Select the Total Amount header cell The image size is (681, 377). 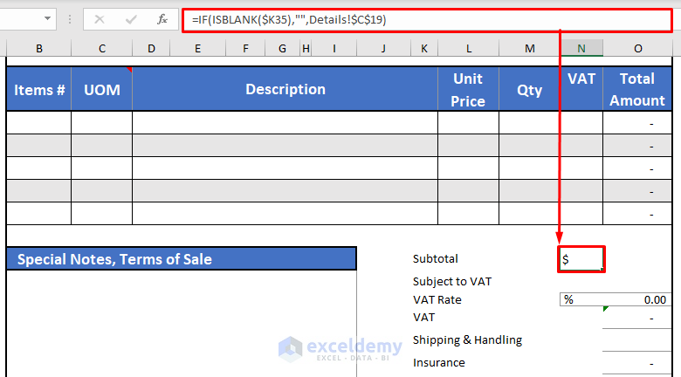[x=637, y=90]
